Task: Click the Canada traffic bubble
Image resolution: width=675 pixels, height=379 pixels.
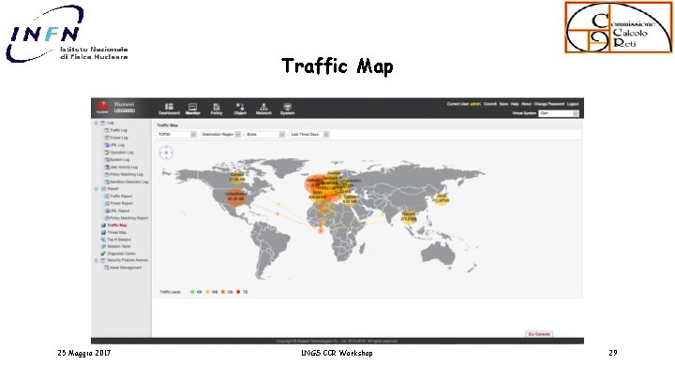Action: pyautogui.click(x=237, y=177)
